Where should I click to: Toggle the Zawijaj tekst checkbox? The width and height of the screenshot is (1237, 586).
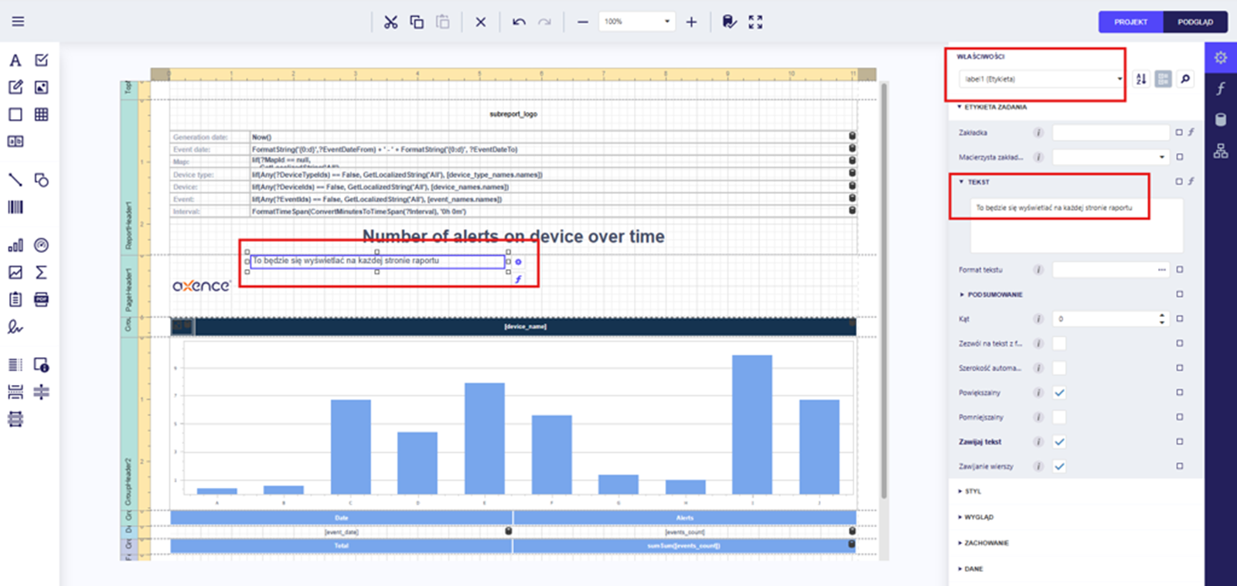(x=1059, y=442)
